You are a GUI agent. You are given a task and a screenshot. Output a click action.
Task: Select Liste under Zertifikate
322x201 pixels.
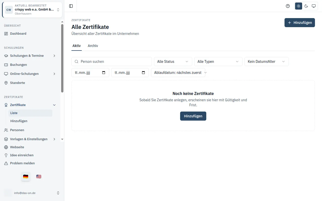30,113
